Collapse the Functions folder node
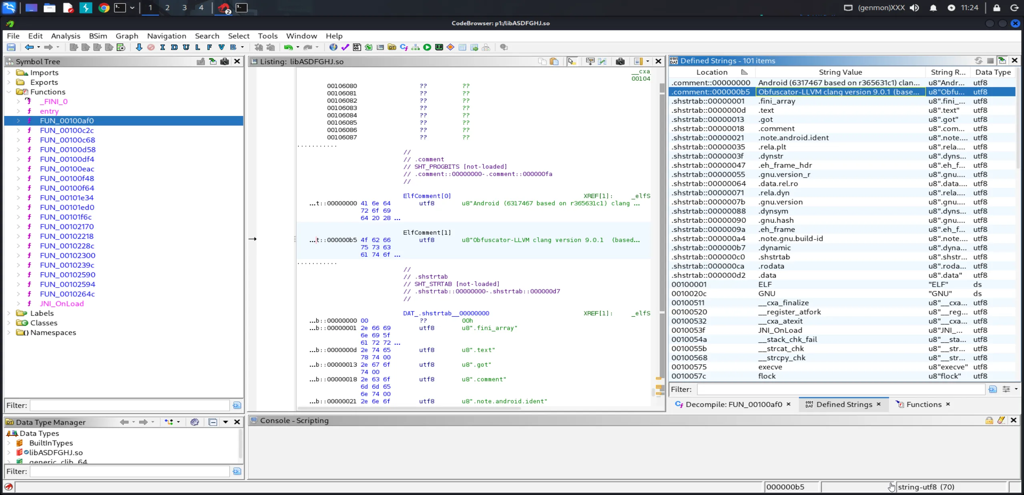Viewport: 1024px width, 495px height. (x=9, y=92)
